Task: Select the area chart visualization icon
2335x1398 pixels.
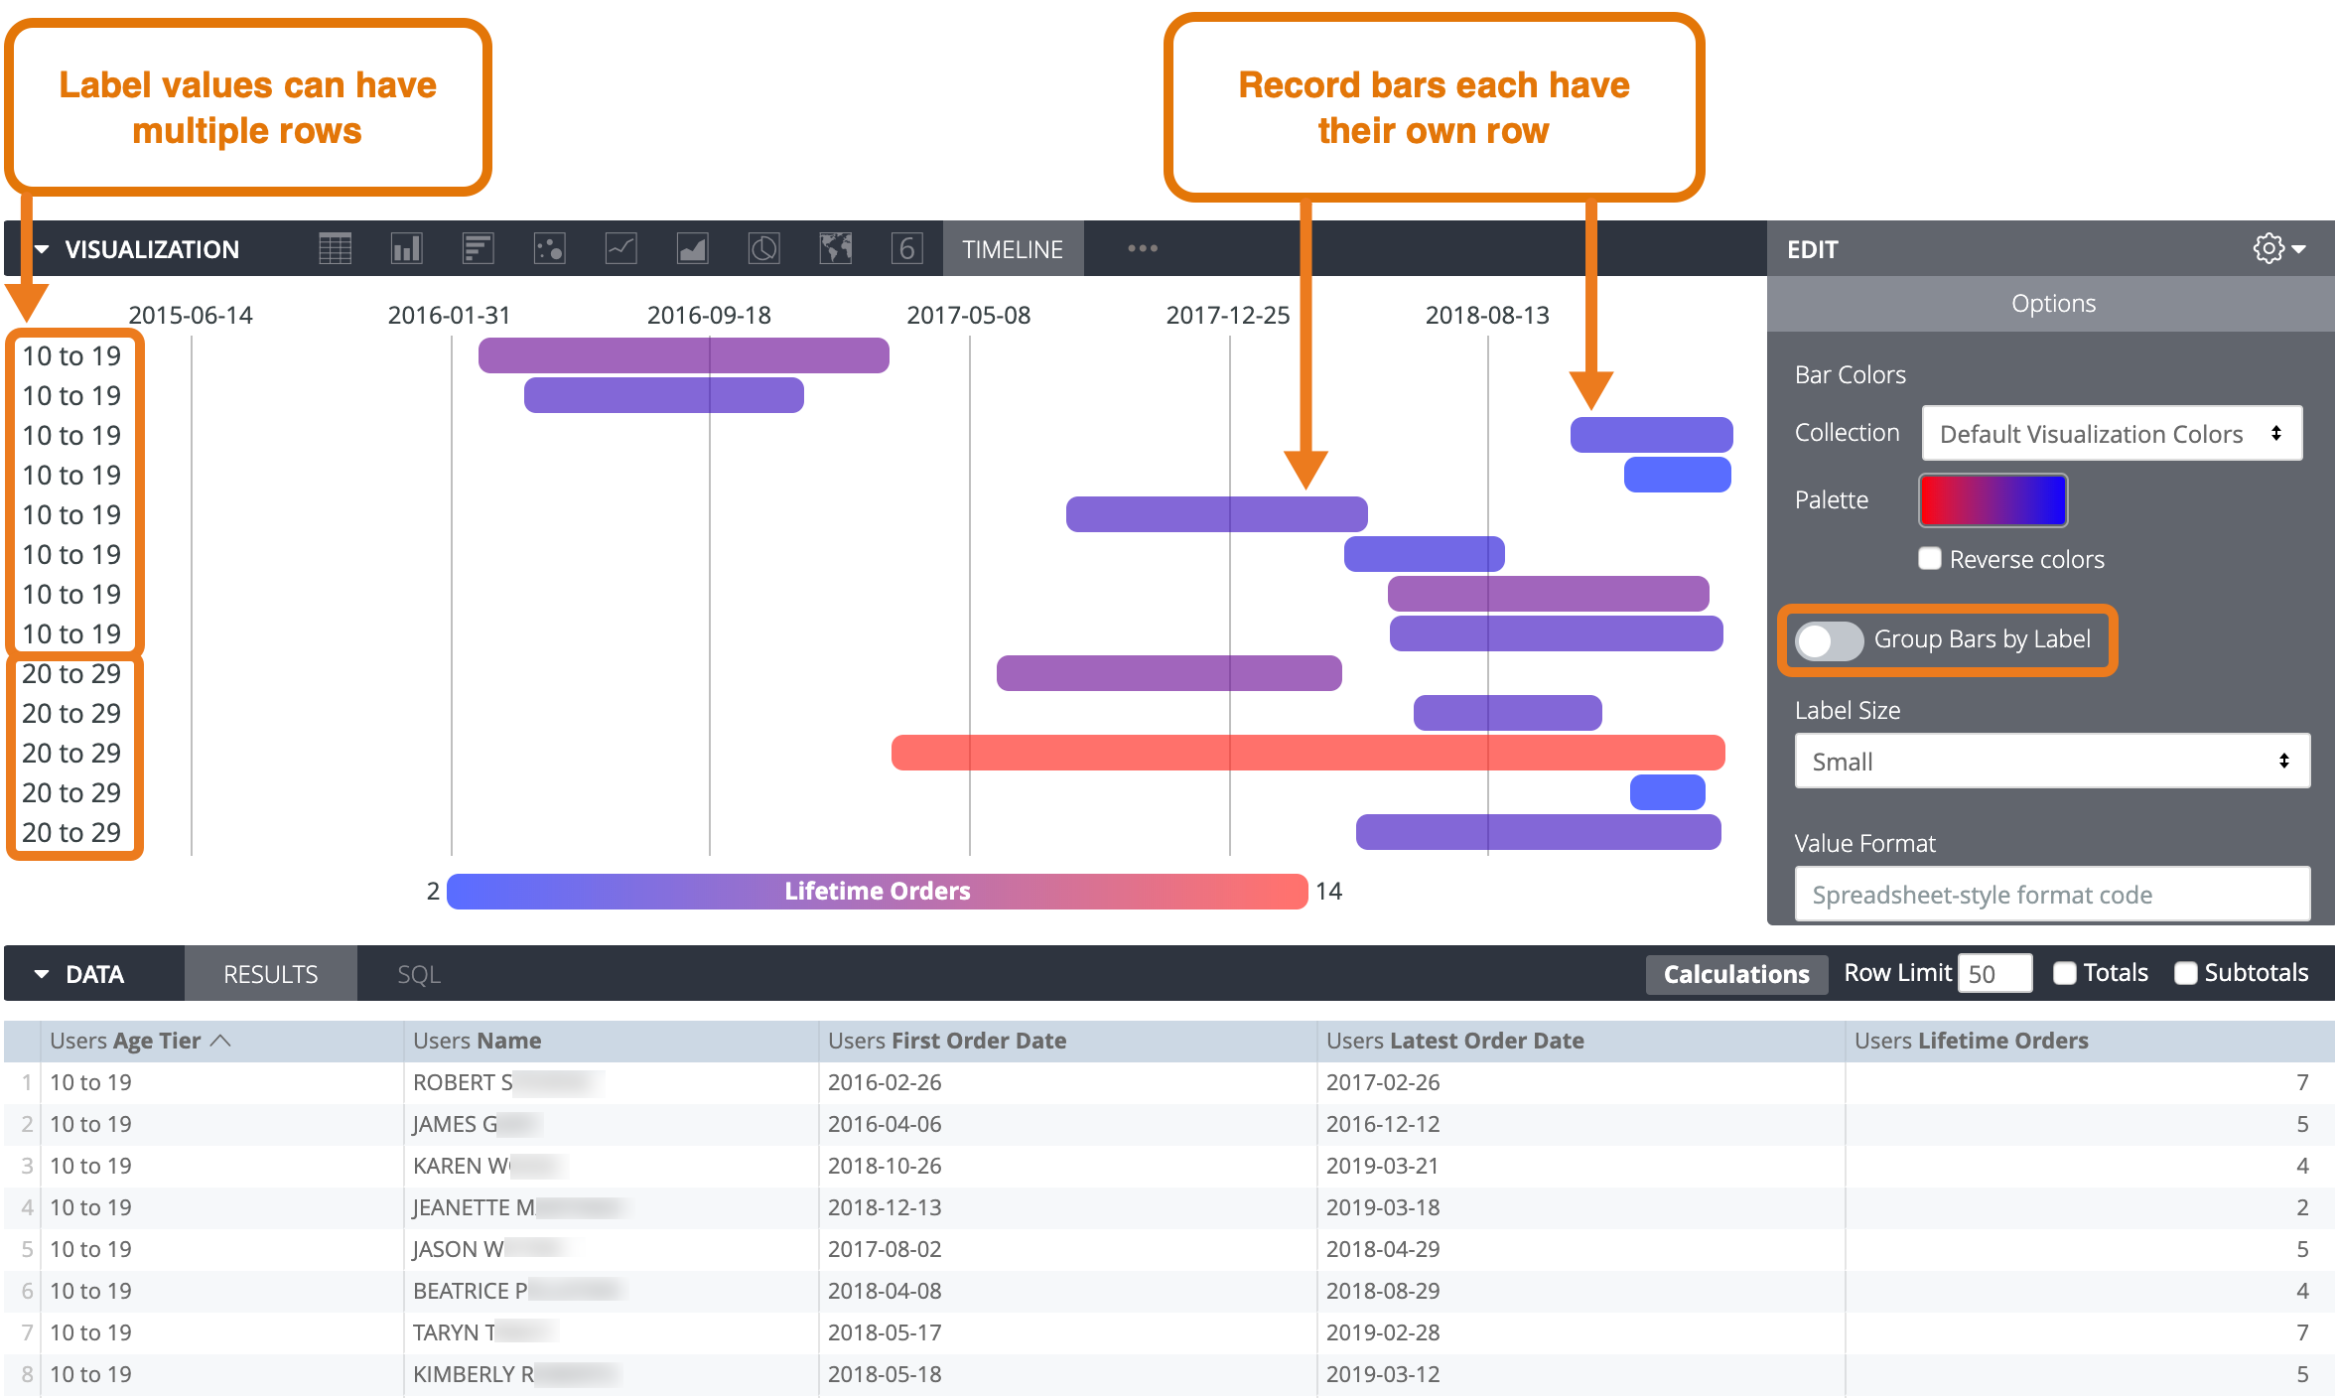Action: coord(692,248)
